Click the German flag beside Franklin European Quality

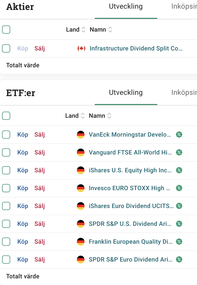(x=81, y=242)
